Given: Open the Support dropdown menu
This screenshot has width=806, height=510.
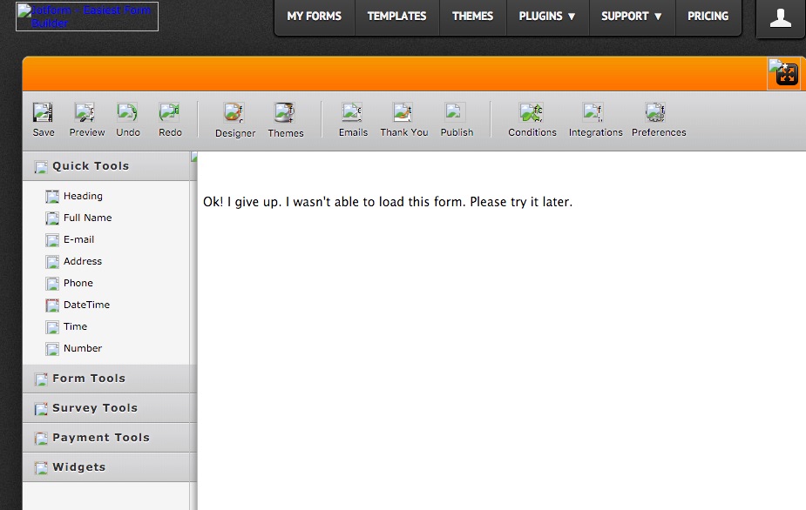Looking at the screenshot, I should pyautogui.click(x=632, y=17).
